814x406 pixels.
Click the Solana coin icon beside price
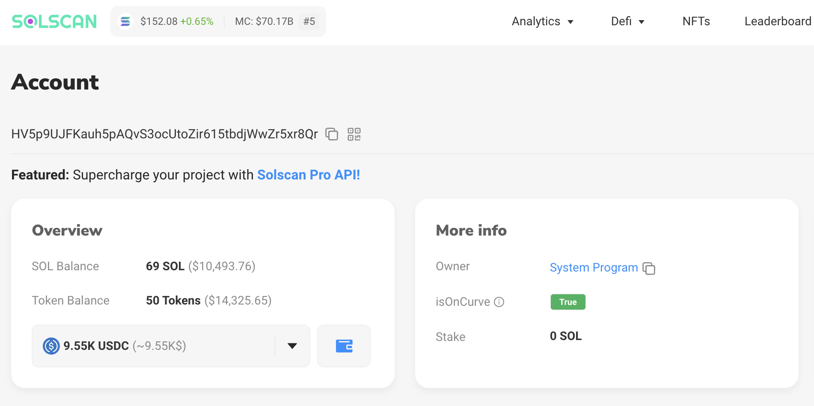[125, 21]
